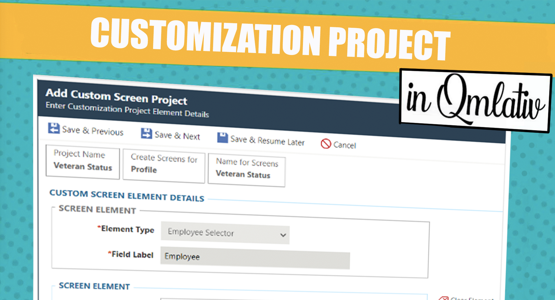Select the Project Name Veteran Status step
555x300 pixels.
(x=83, y=161)
